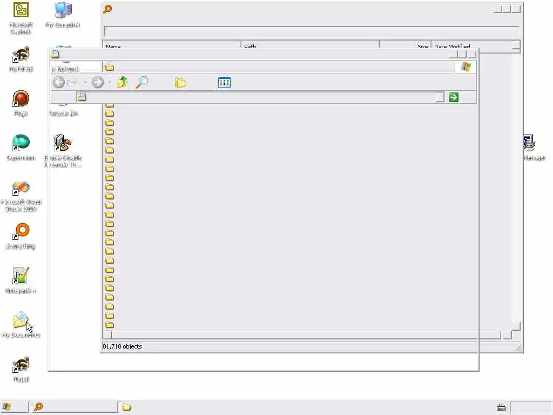The height and width of the screenshot is (415, 553).
Task: Launch the Supermium browser shortcut
Action: pyautogui.click(x=21, y=148)
